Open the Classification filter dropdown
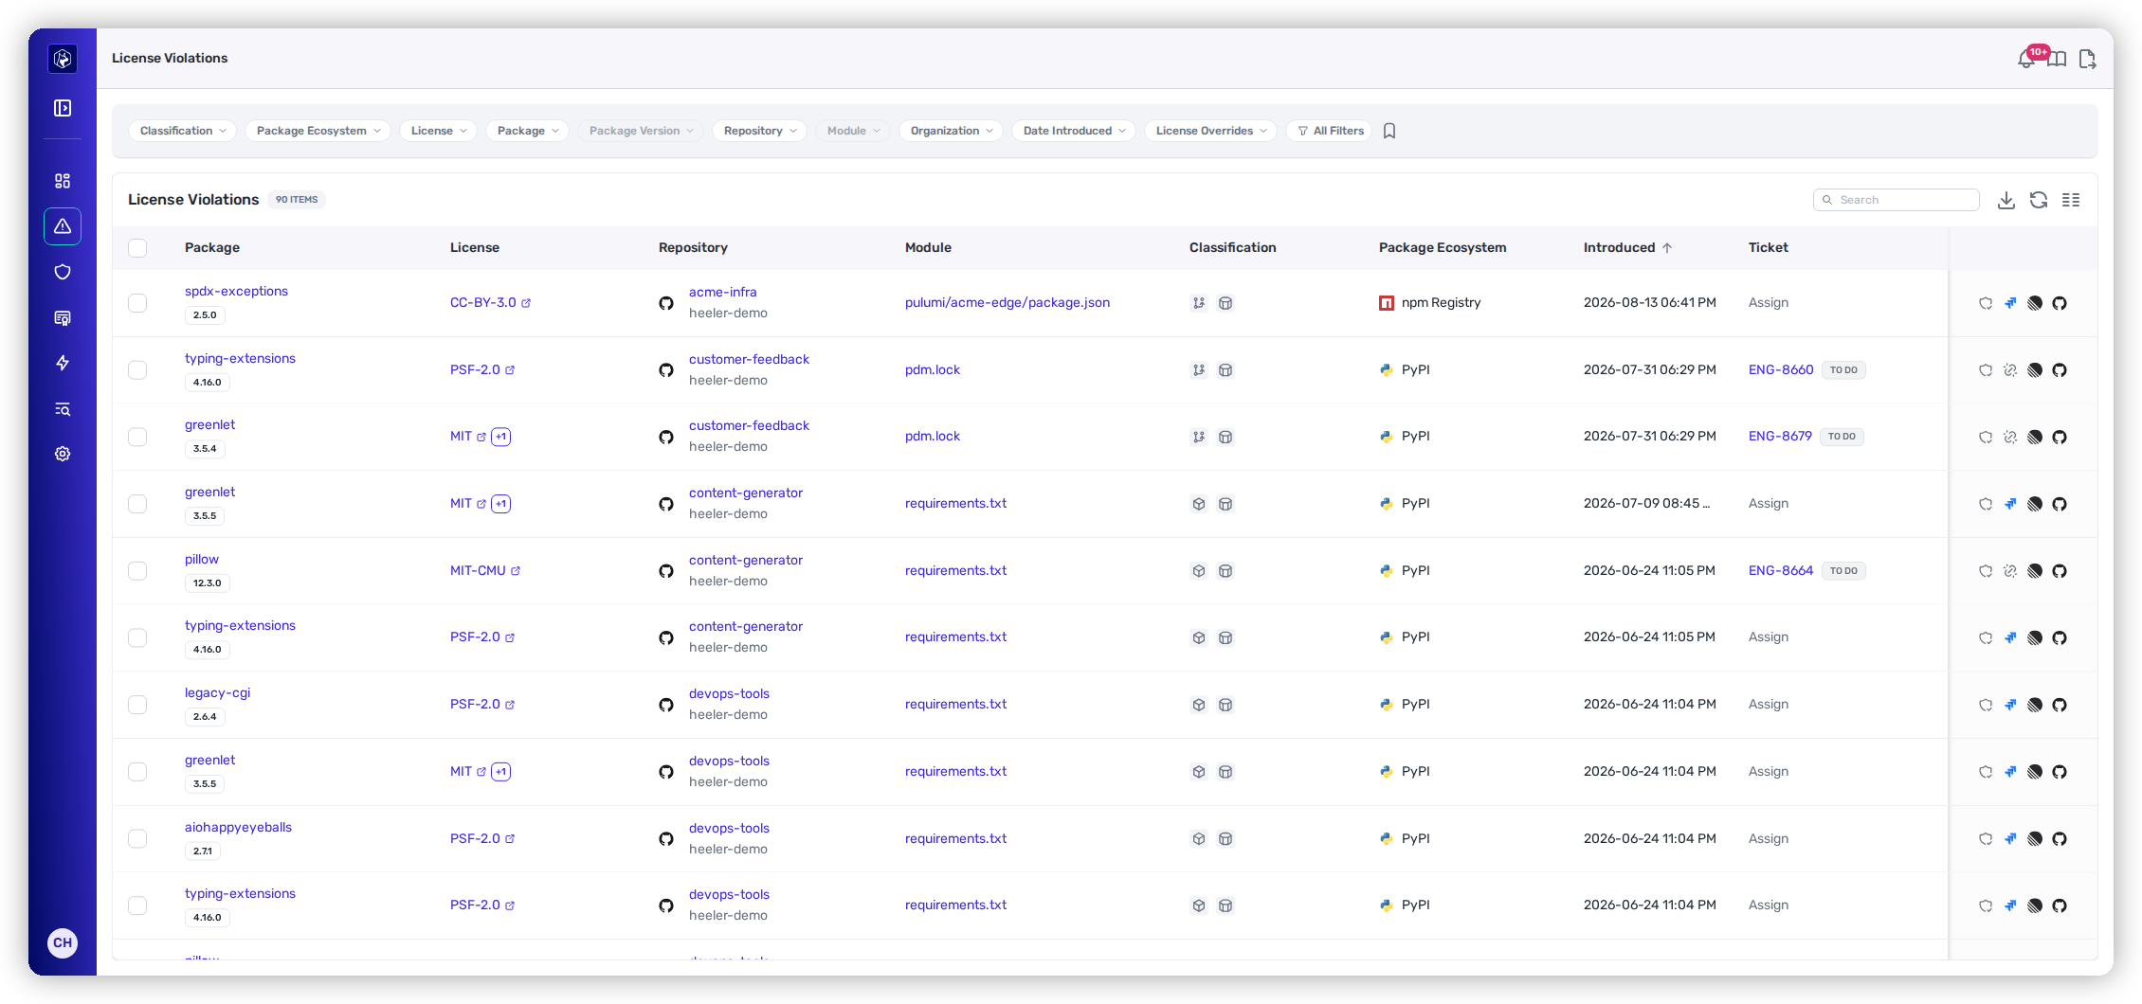The height and width of the screenshot is (1004, 2142). pos(183,131)
